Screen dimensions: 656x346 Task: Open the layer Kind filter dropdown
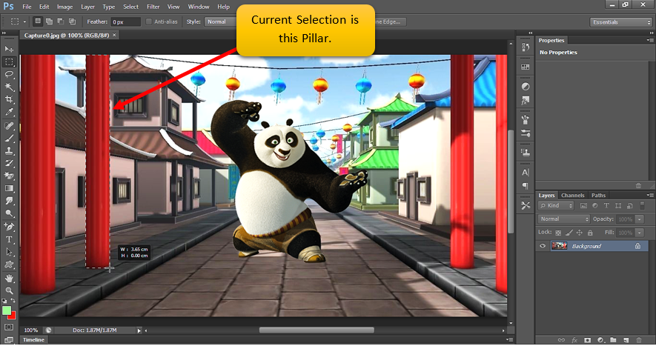(556, 206)
